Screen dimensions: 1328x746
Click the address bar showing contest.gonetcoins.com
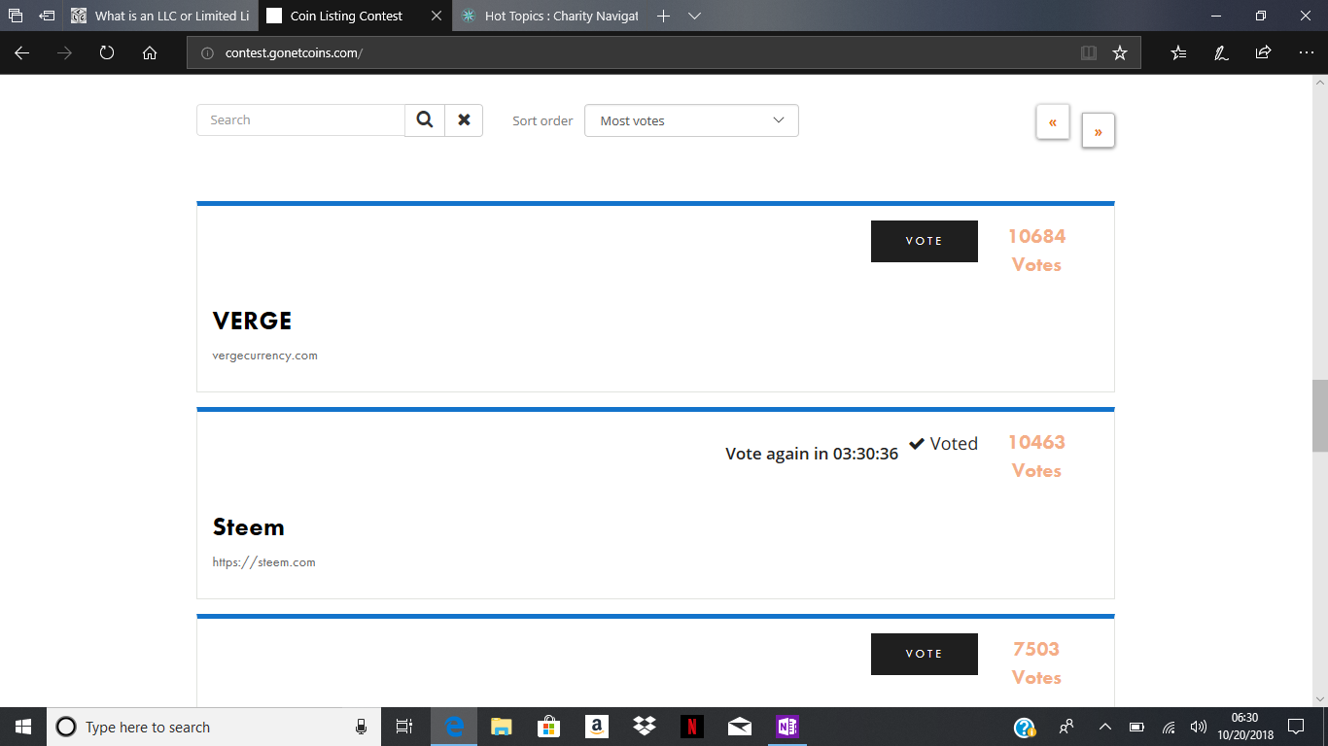632,53
